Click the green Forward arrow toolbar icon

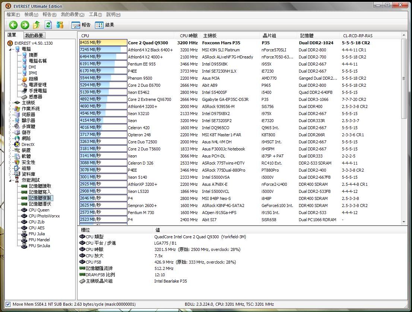pos(25,25)
